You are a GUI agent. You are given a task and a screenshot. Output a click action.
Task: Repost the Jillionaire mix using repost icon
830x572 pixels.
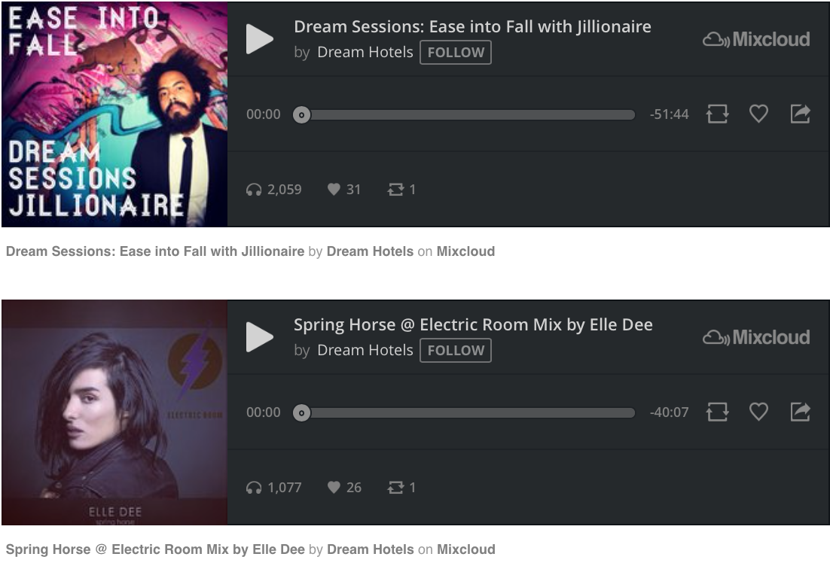(717, 114)
